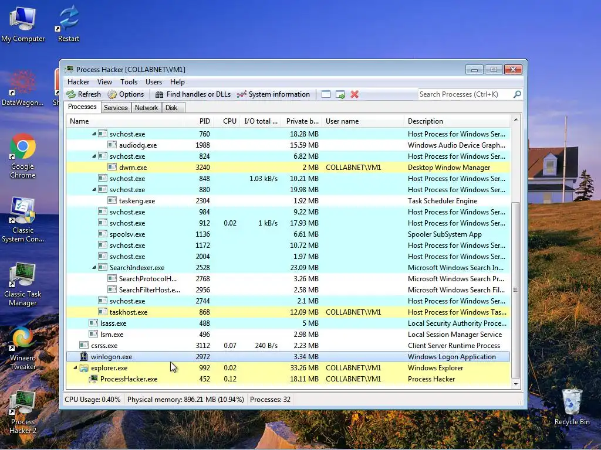
Task: Launch Google Chrome from desktop
Action: 23,156
